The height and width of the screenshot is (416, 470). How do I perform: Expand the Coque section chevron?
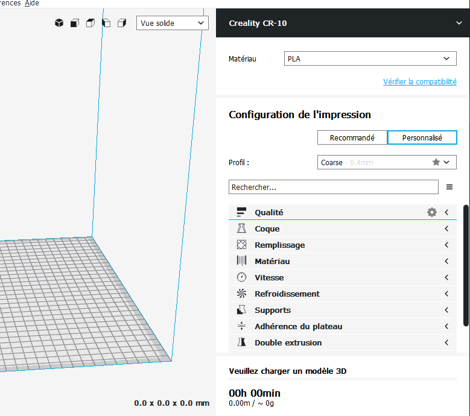[x=446, y=228]
